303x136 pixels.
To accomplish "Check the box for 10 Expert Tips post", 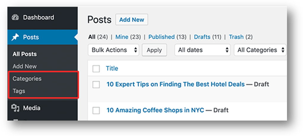I will pos(96,85).
